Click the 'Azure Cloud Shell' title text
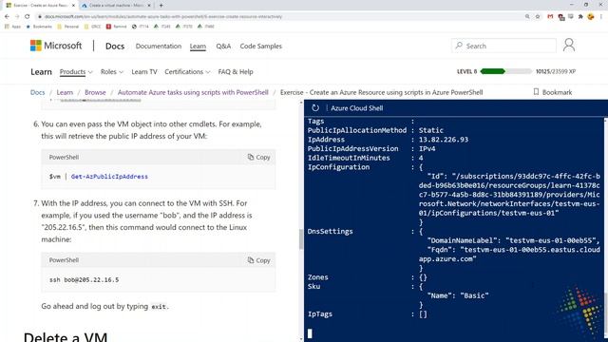Viewport: 608px width, 342px height. (357, 108)
